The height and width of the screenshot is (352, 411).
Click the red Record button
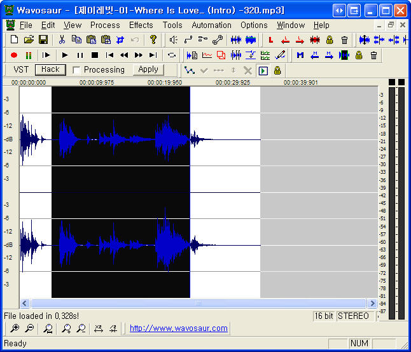(14, 55)
